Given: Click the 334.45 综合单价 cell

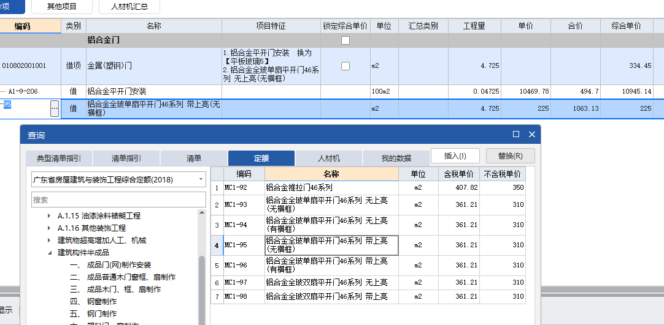Looking at the screenshot, I should 627,66.
